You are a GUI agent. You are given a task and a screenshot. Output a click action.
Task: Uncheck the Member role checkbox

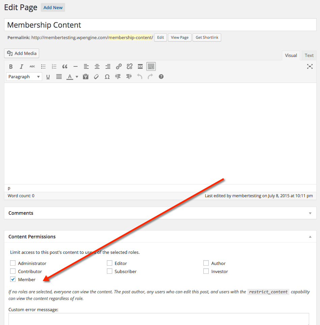[13, 279]
